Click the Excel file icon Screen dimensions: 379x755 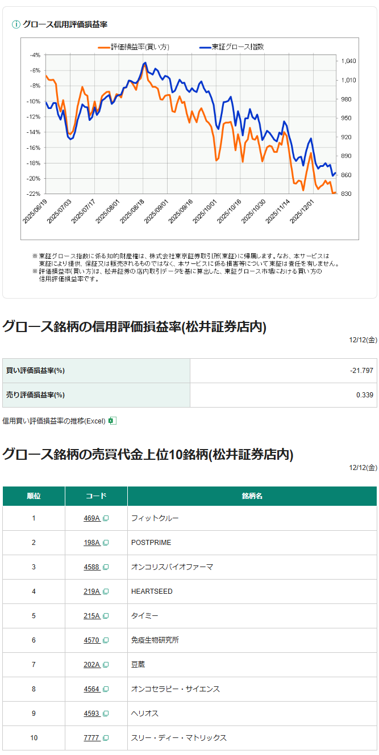pos(112,421)
